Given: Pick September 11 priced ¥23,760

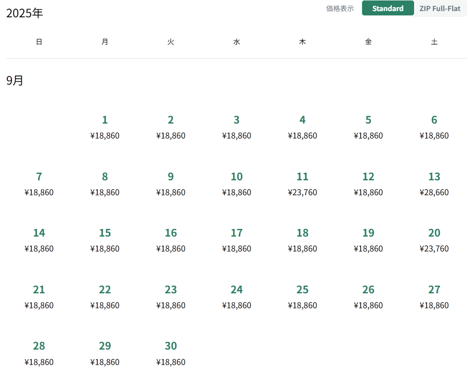Looking at the screenshot, I should click(302, 184).
